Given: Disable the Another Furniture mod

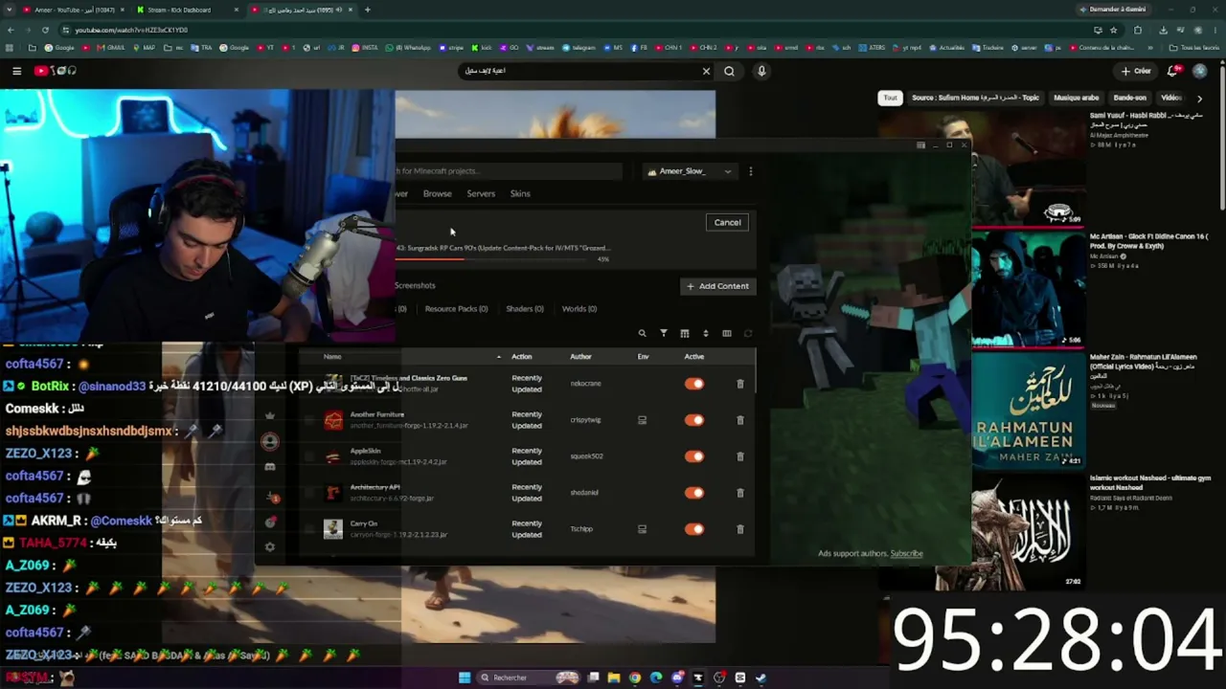Looking at the screenshot, I should (x=694, y=420).
